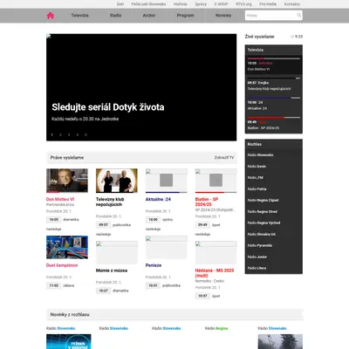The image size is (349, 349).
Task: Open the RTVS.org link
Action: [243, 4]
